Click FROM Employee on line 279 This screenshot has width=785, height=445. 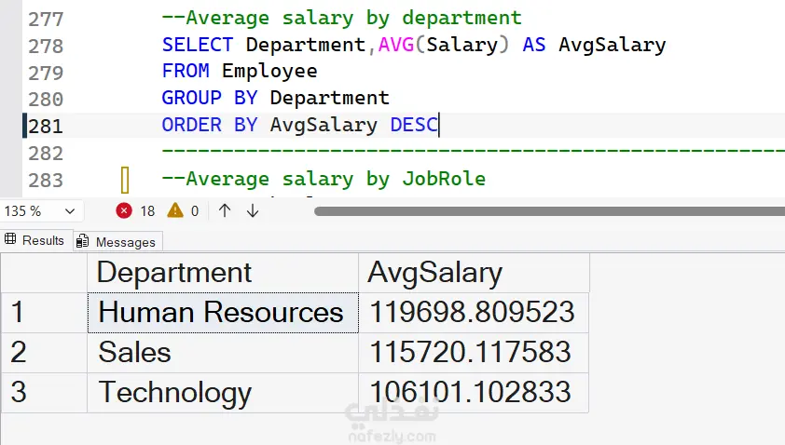pyautogui.click(x=240, y=71)
